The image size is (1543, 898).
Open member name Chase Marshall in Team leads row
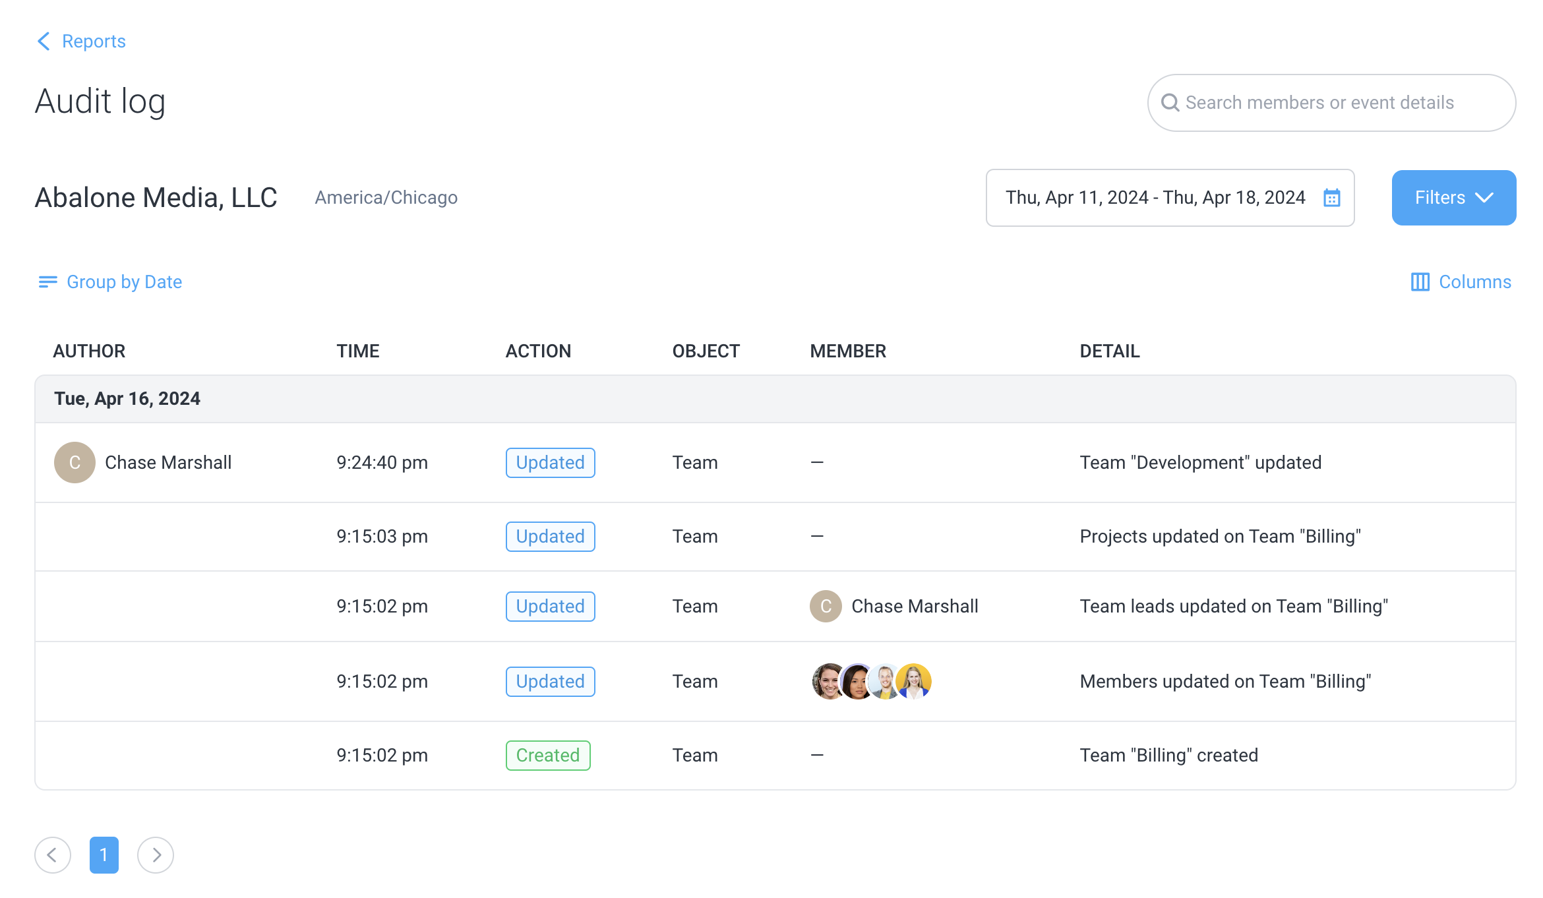tap(915, 607)
